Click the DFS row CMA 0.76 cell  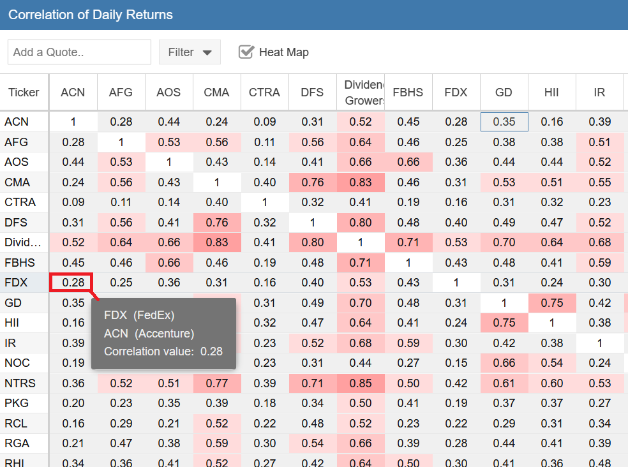point(216,223)
